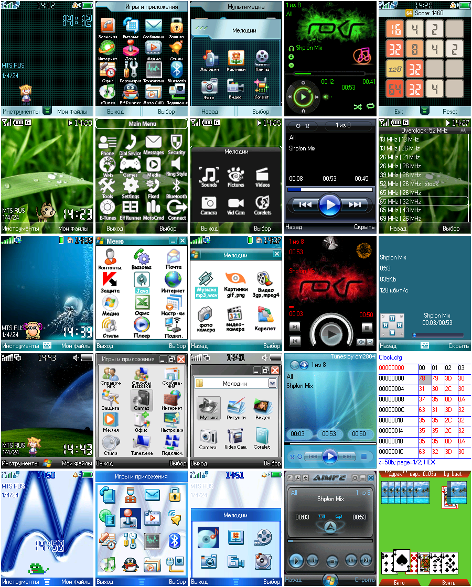Pick the 52 MHz | 26 MHz | stock entry
472x587 pixels.
[424, 184]
